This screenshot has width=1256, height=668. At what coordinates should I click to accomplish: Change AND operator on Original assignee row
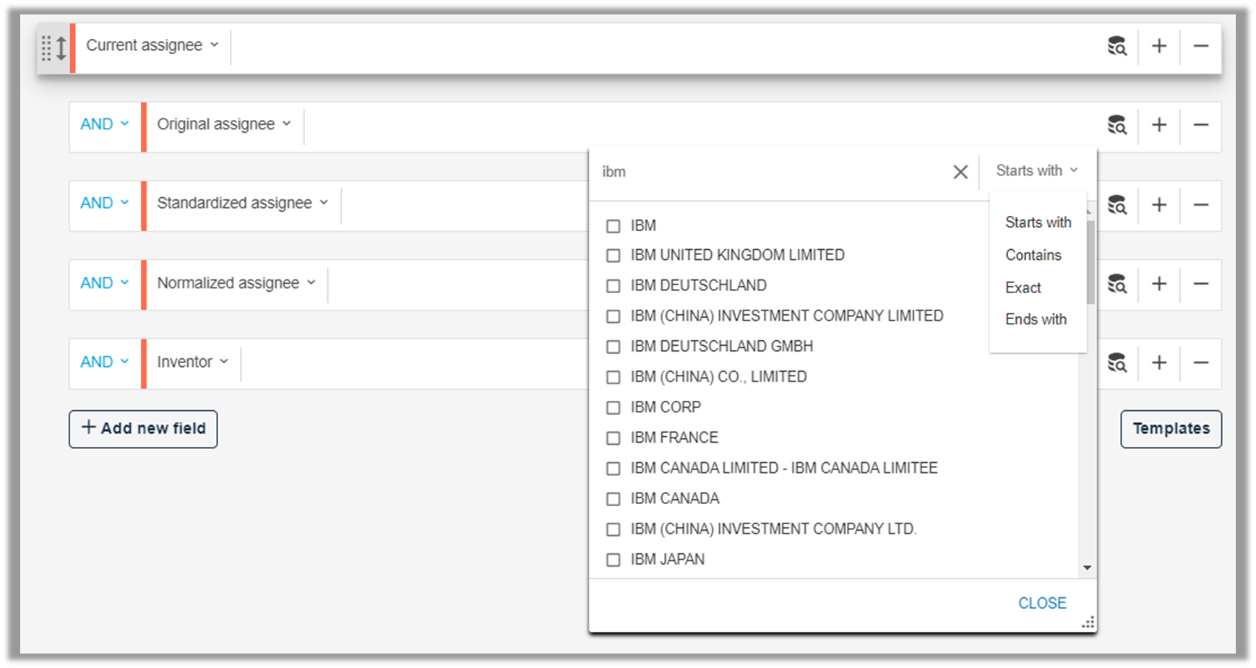105,124
